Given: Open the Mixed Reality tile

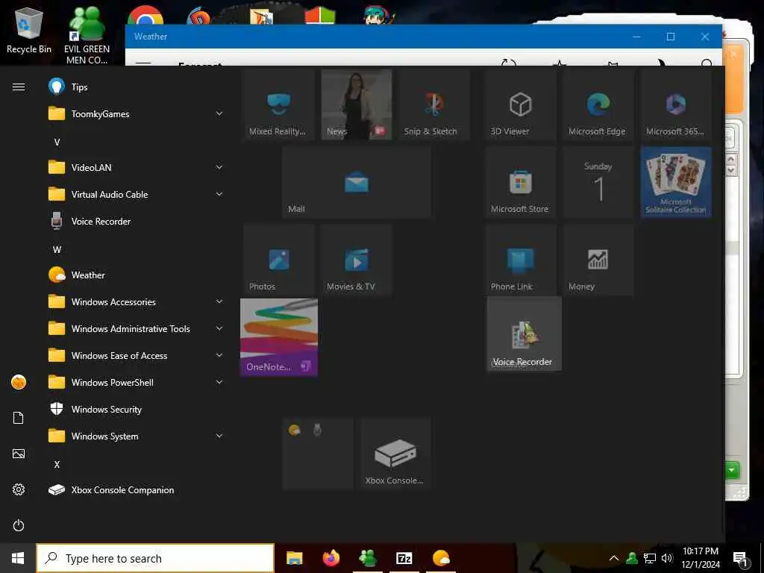Looking at the screenshot, I should (x=279, y=104).
